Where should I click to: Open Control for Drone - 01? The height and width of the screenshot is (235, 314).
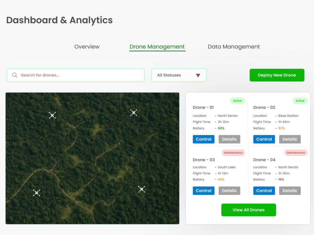coord(204,139)
